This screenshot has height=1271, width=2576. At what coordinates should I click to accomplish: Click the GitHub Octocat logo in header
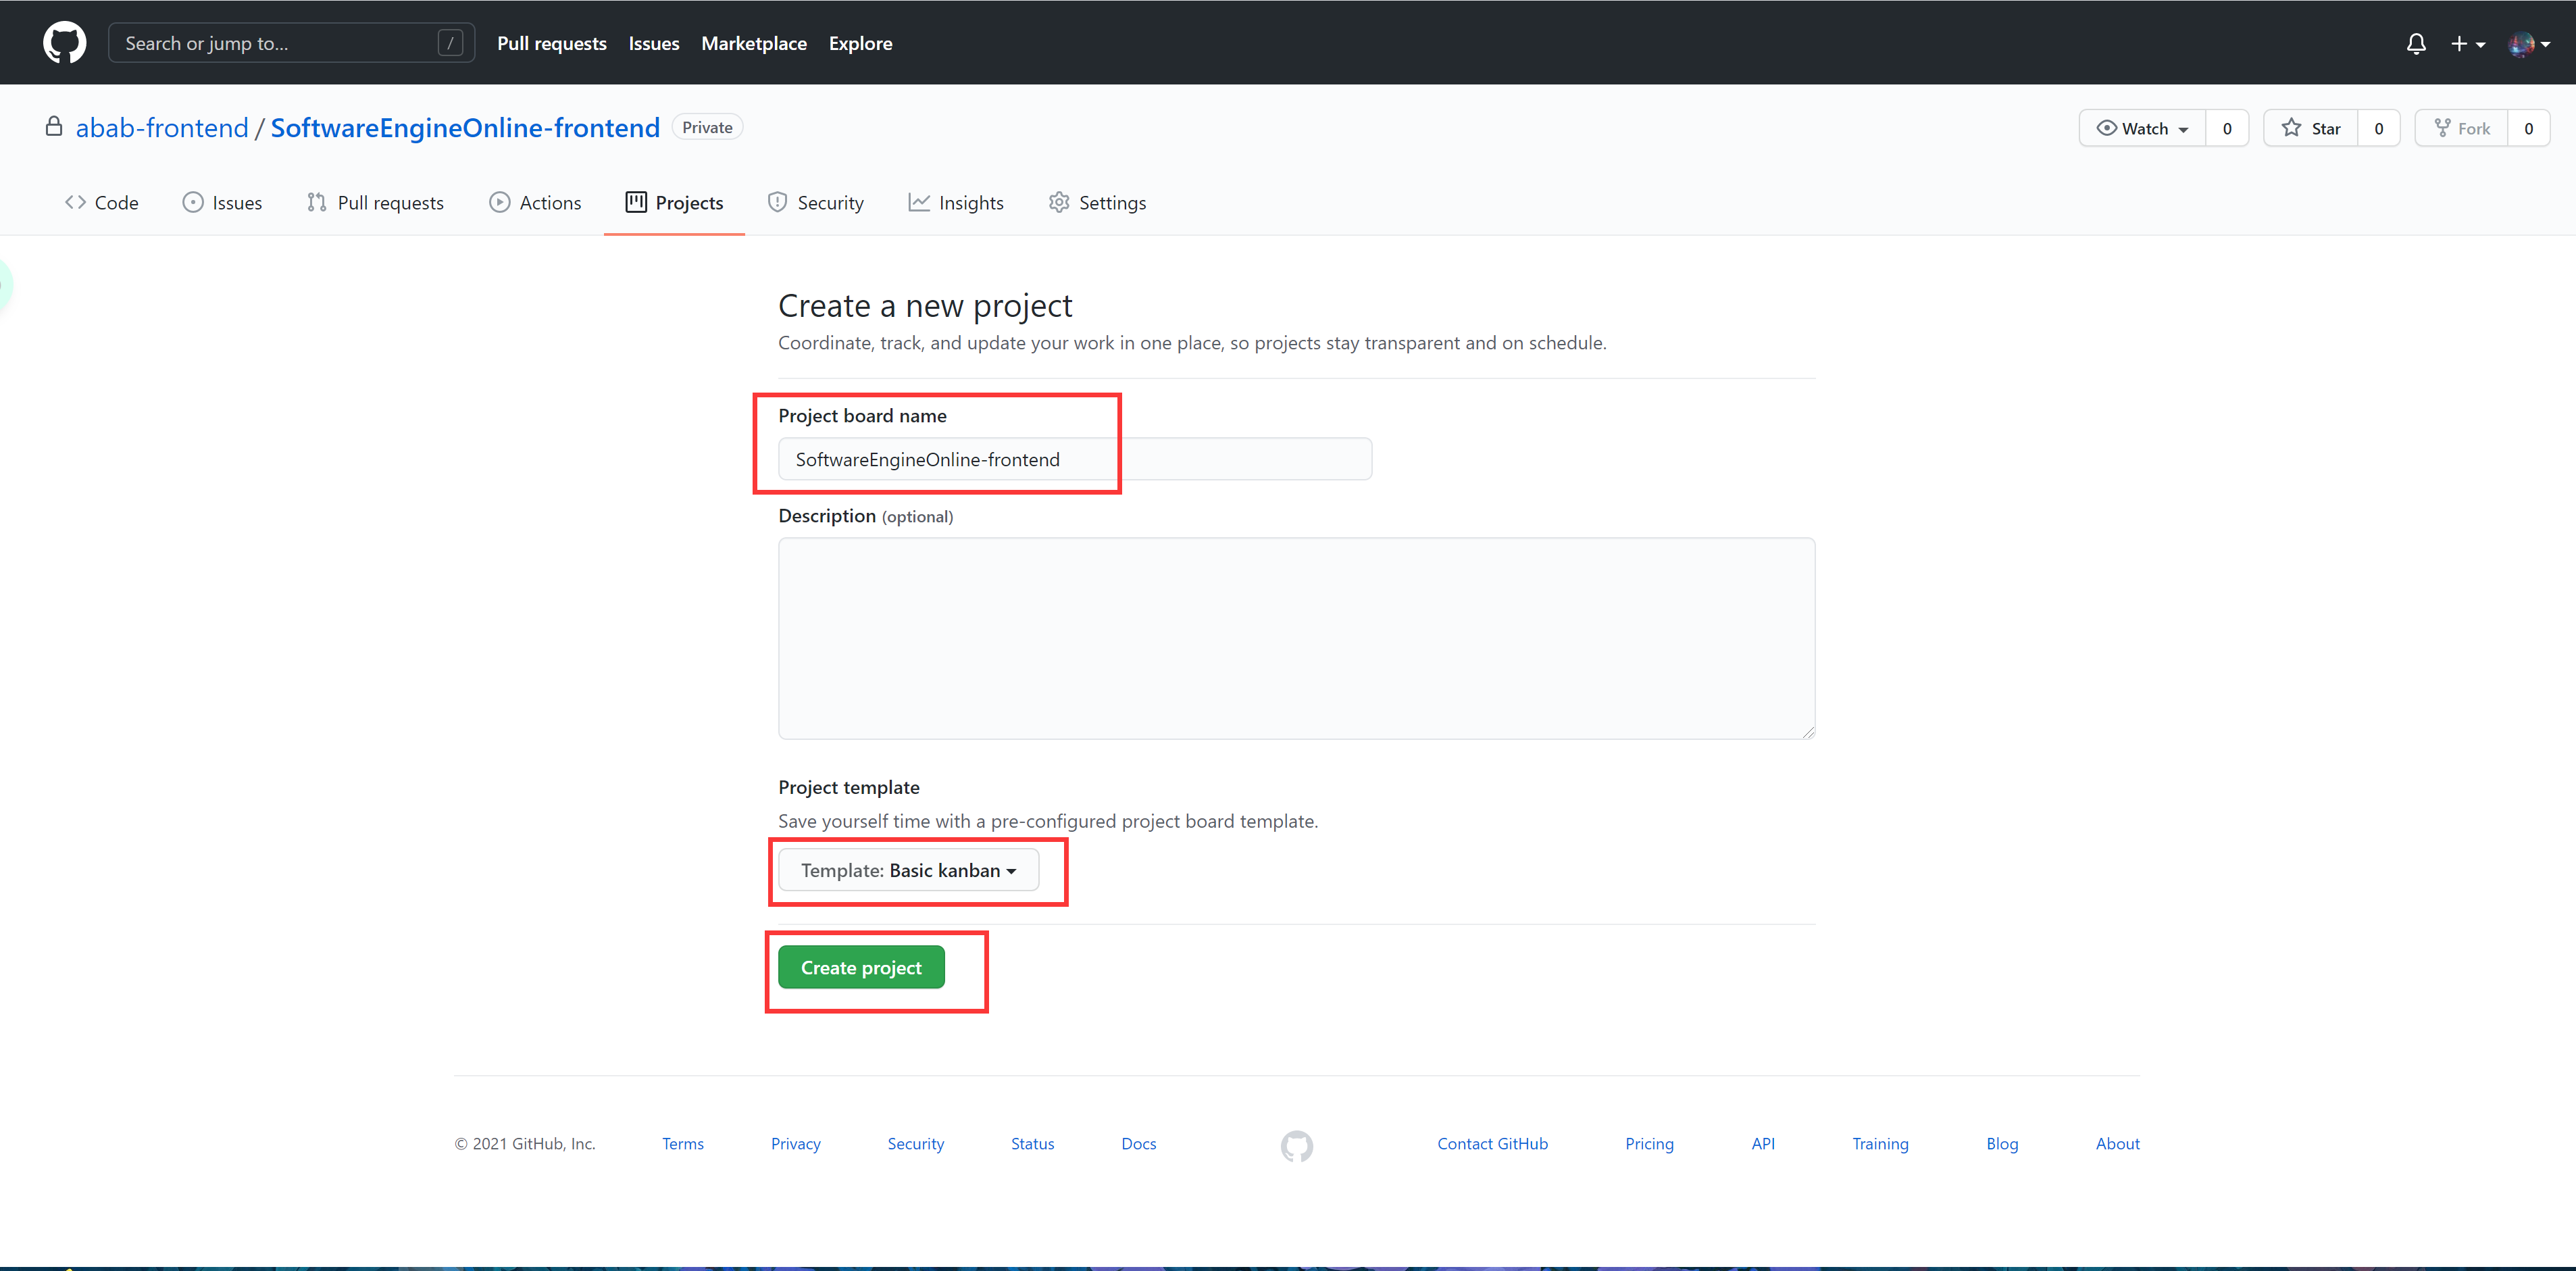coord(64,43)
